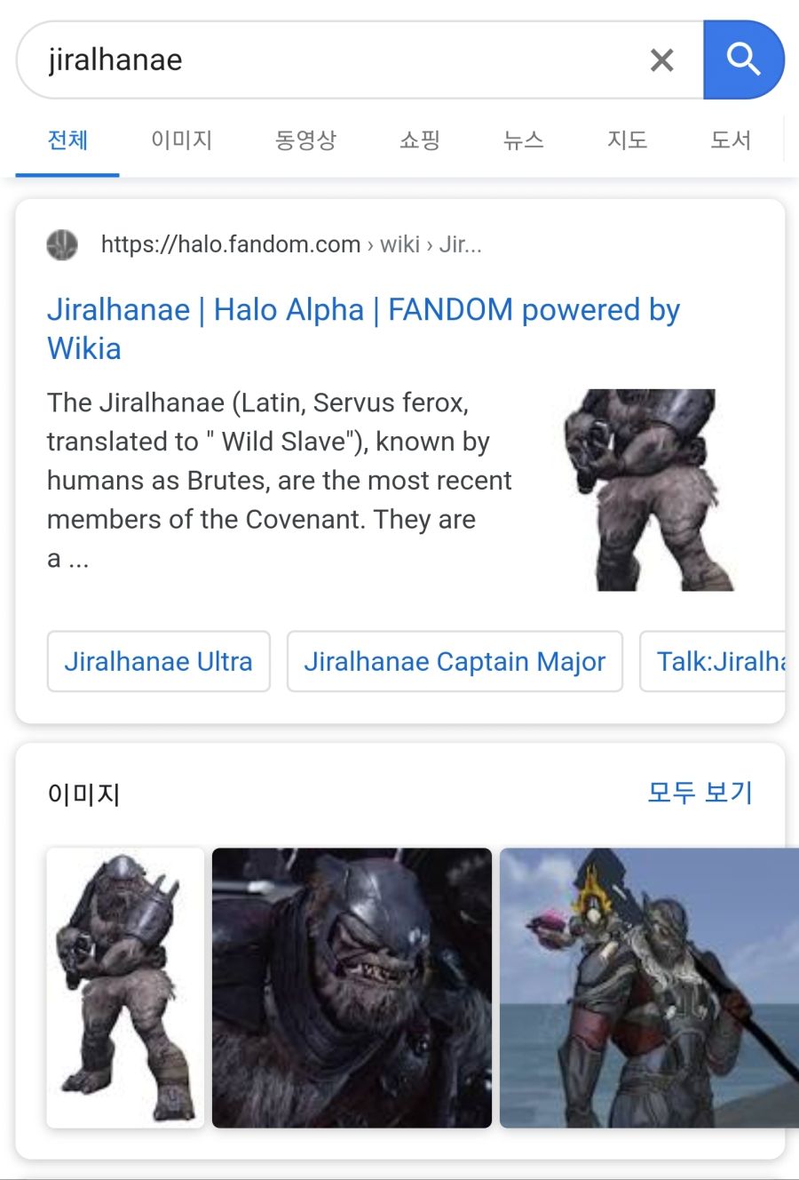Switch to the 전체 tab
This screenshot has width=799, height=1180.
67,140
